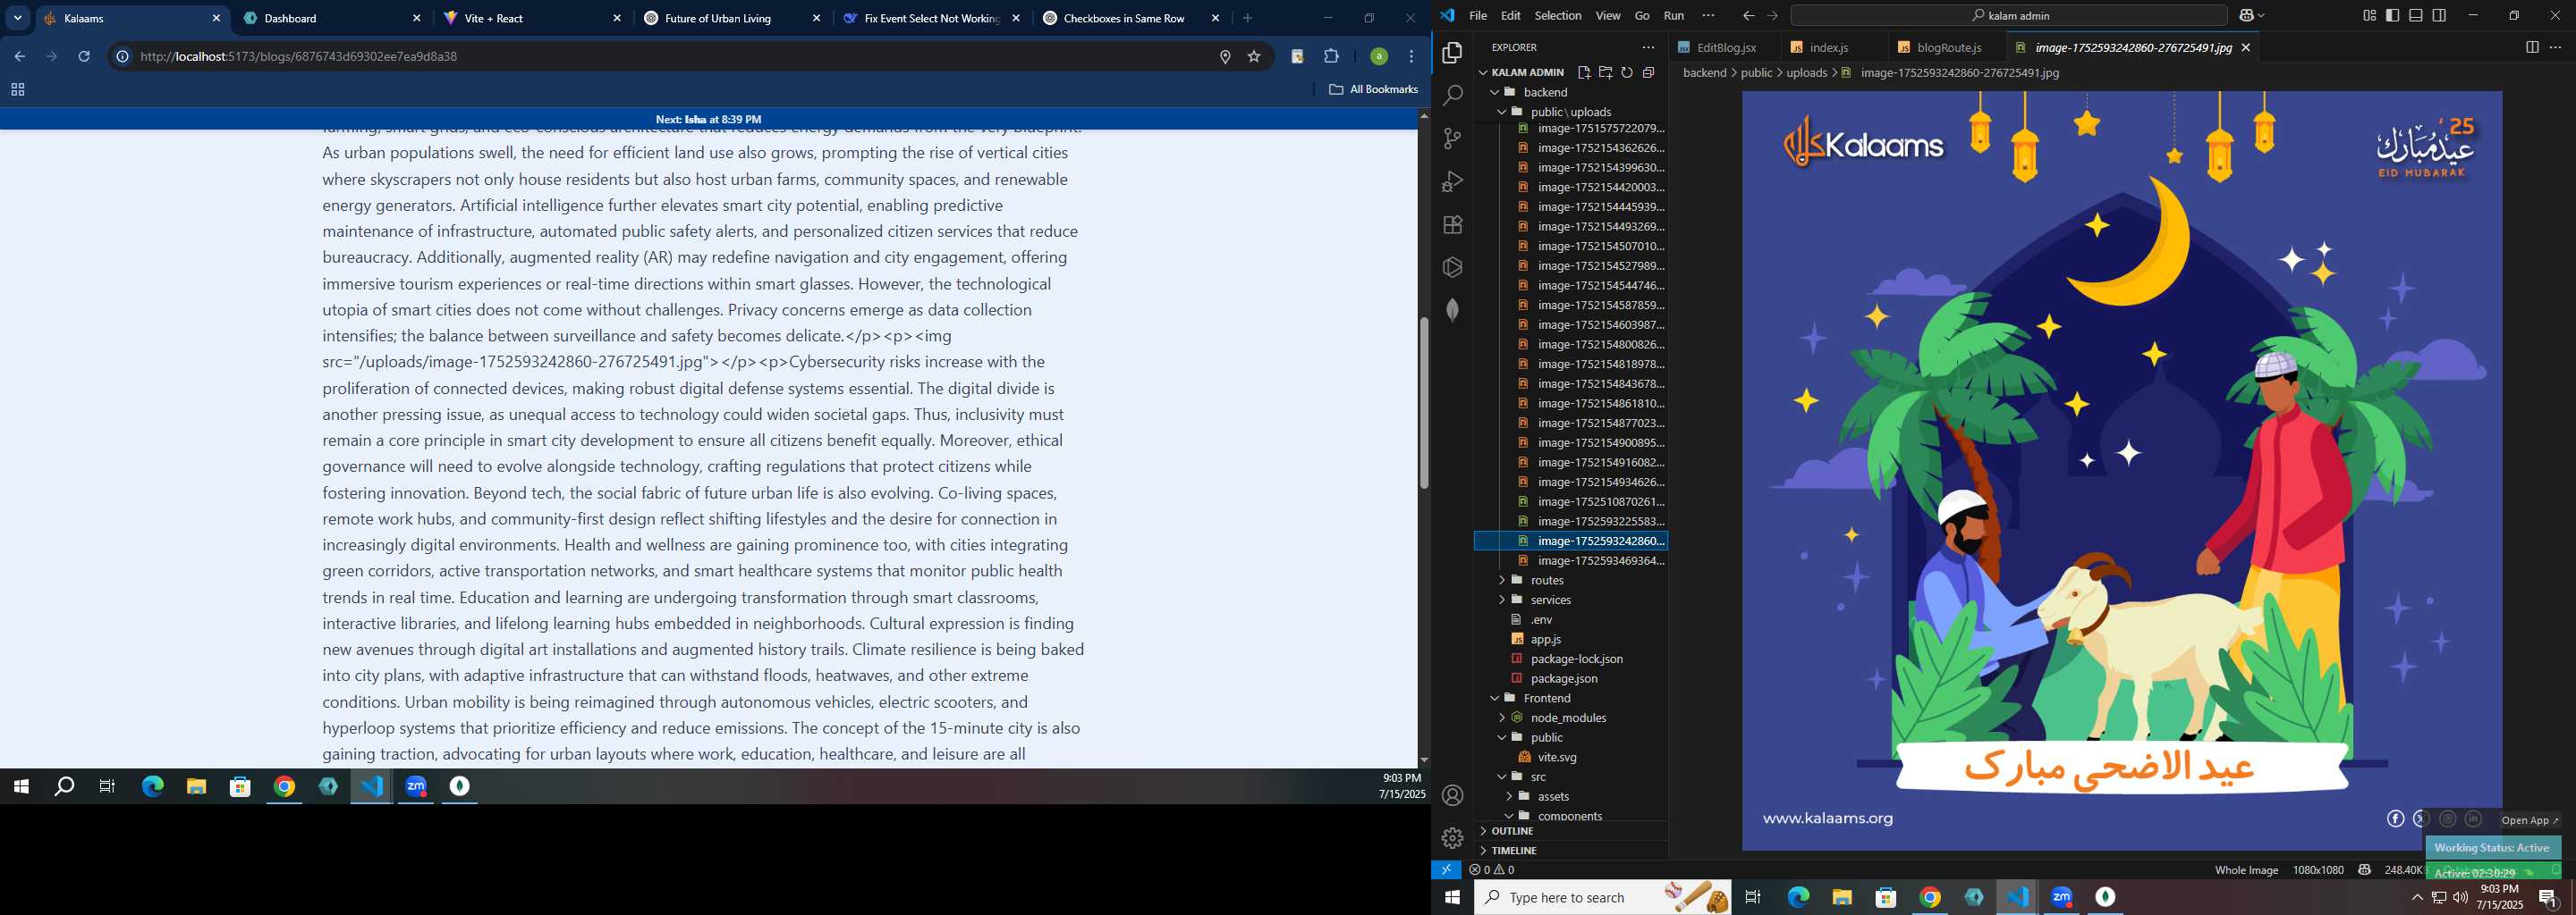This screenshot has height=915, width=2576.
Task: Open the Search view in VS Code activity bar
Action: coord(1453,96)
